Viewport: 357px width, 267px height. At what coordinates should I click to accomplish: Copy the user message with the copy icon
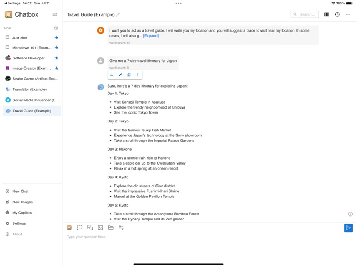coord(129,75)
